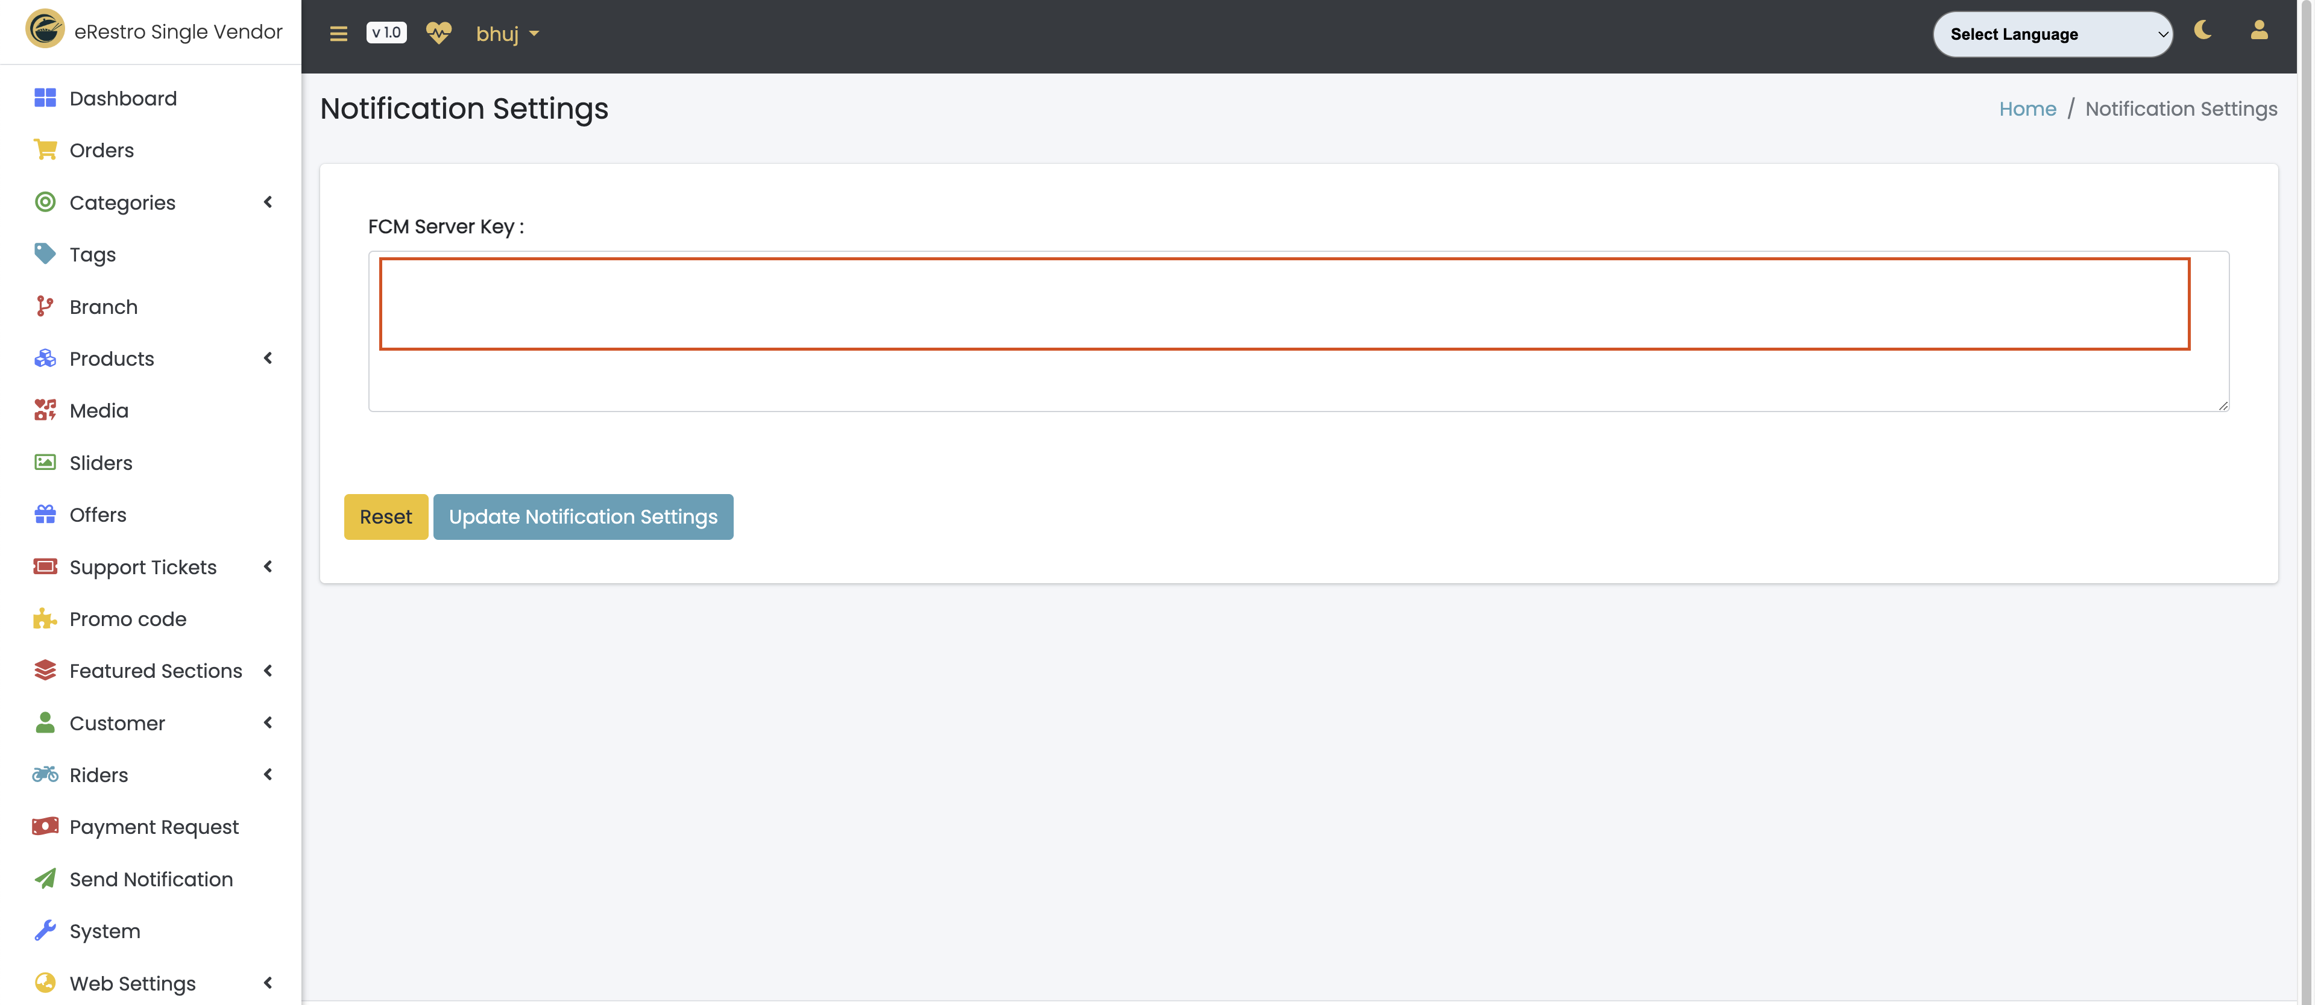Open the bhuj branch dropdown
This screenshot has width=2315, height=1005.
click(x=508, y=34)
